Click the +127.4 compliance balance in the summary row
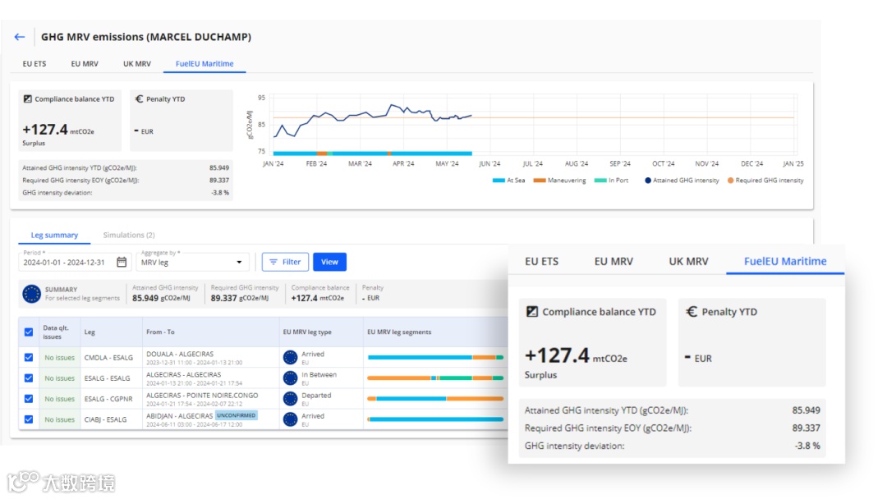Screen dimensions: 887x499 (x=305, y=299)
